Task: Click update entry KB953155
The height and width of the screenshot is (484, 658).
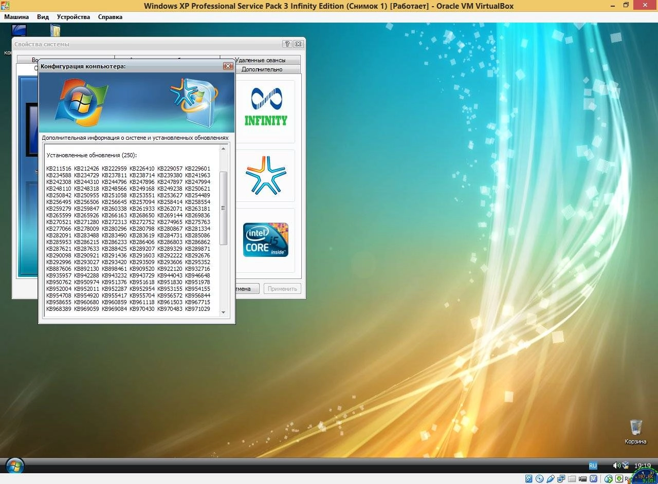Action: click(x=170, y=289)
